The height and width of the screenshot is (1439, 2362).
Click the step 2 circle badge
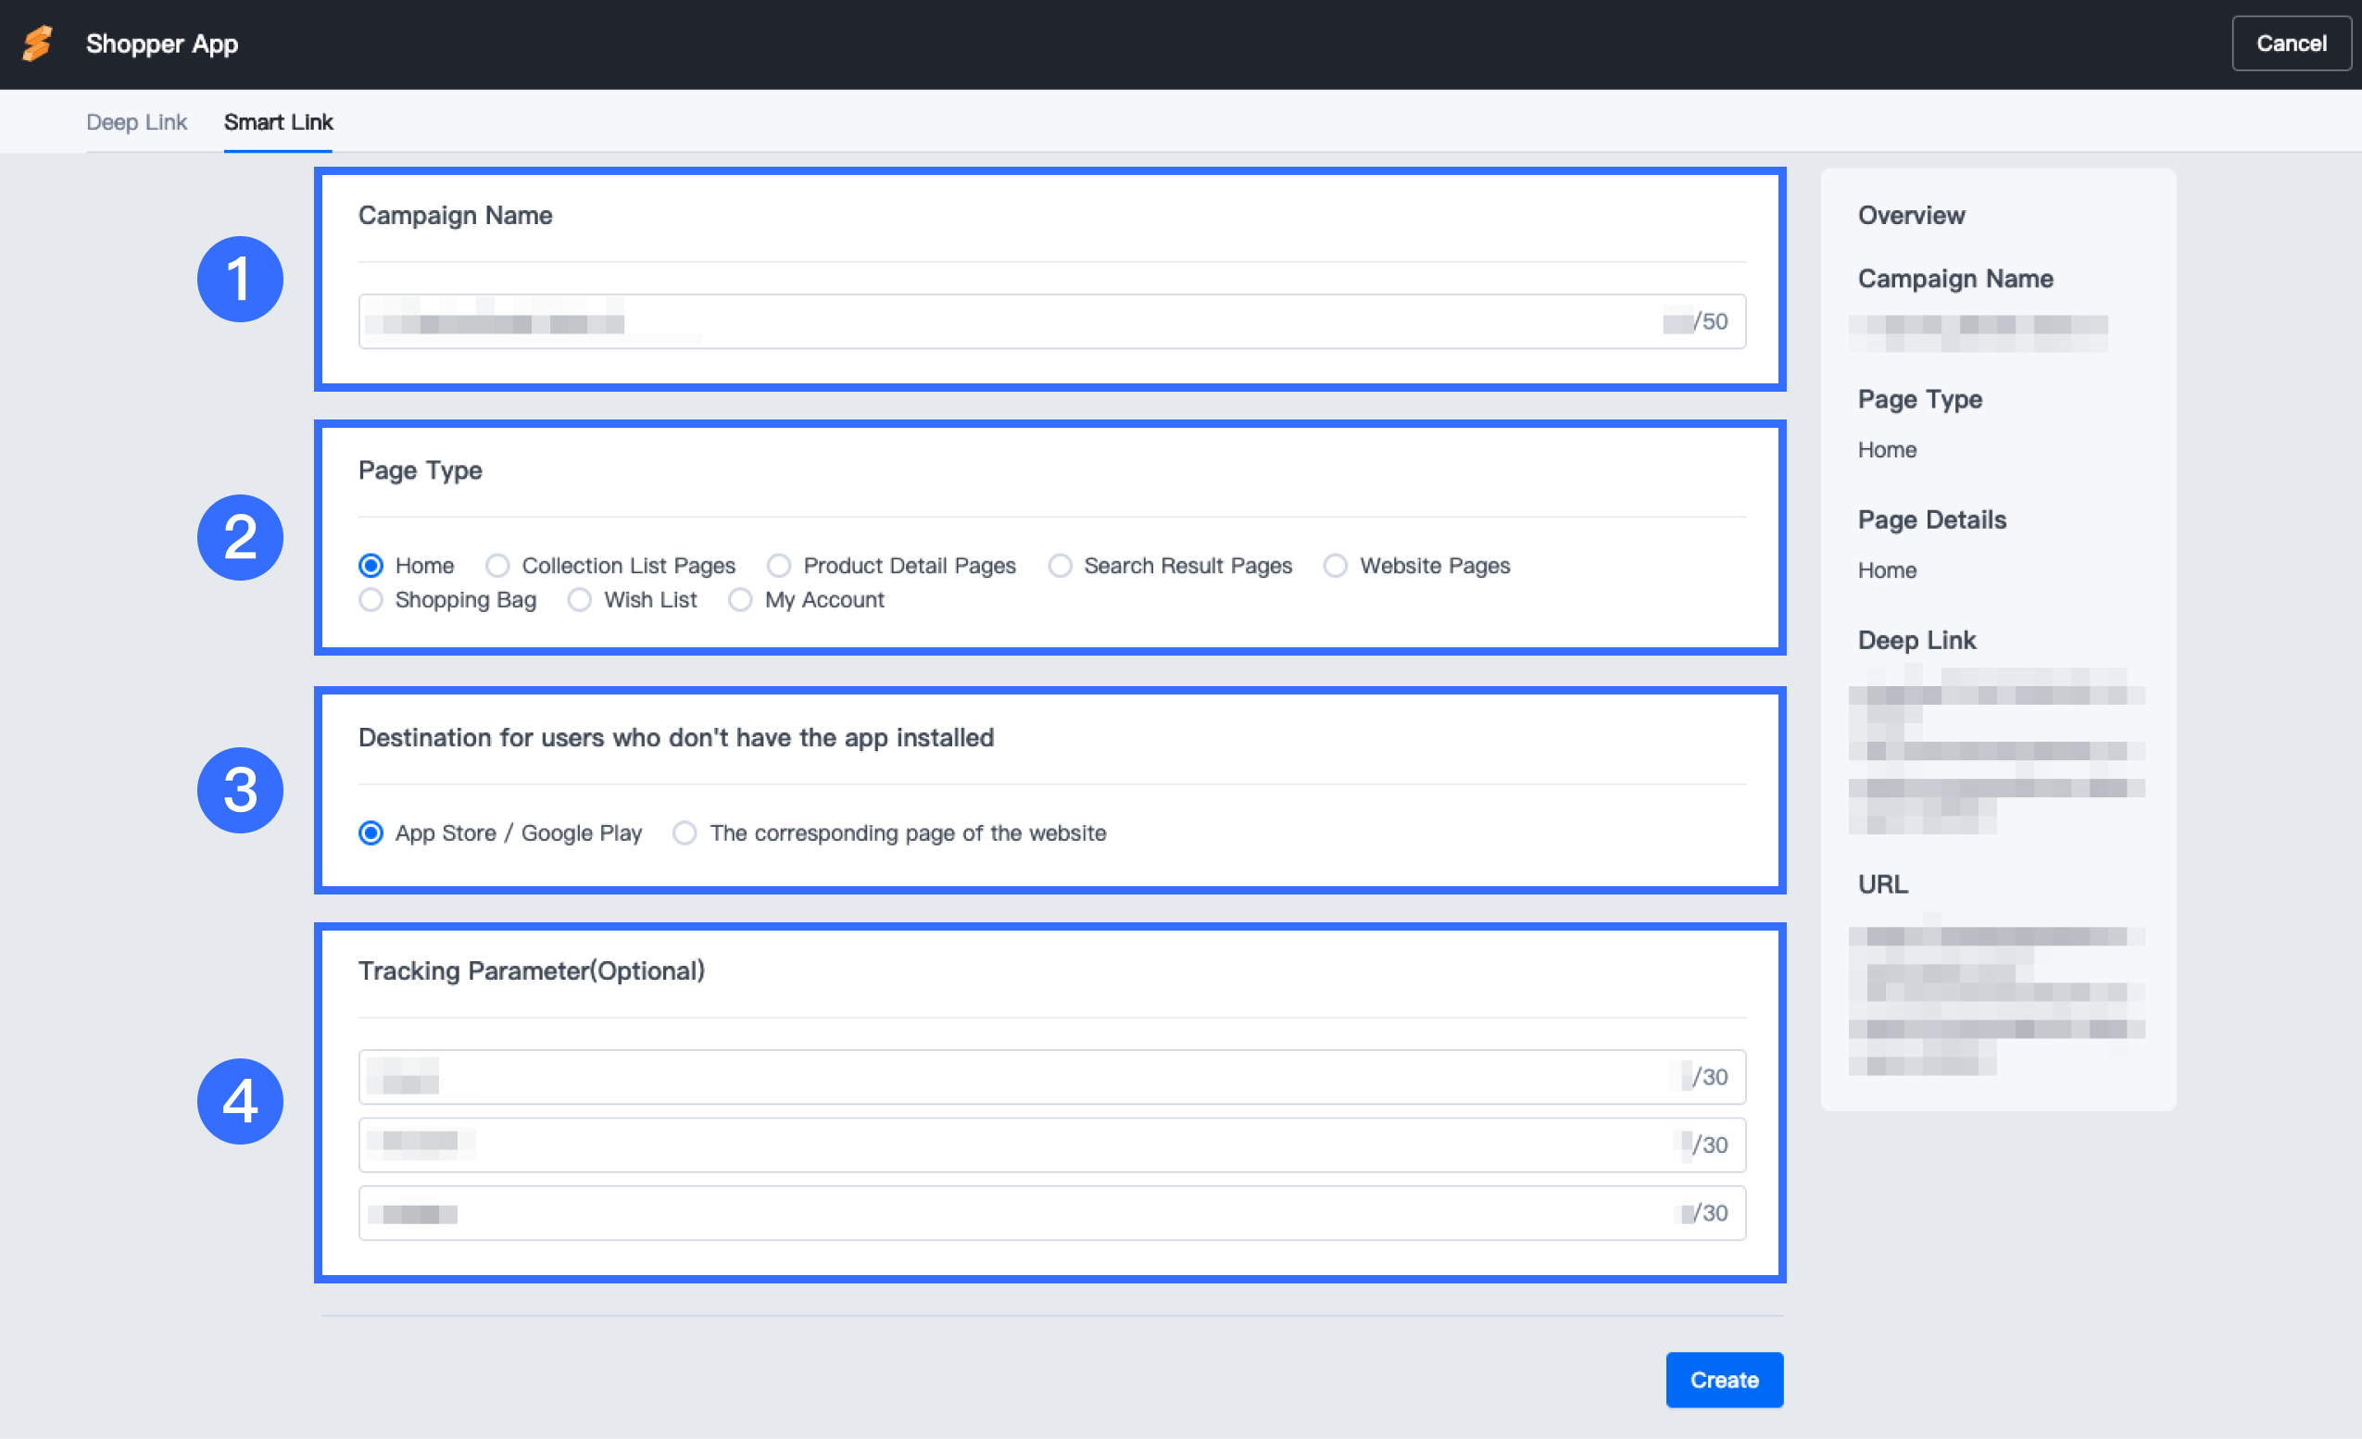[240, 537]
